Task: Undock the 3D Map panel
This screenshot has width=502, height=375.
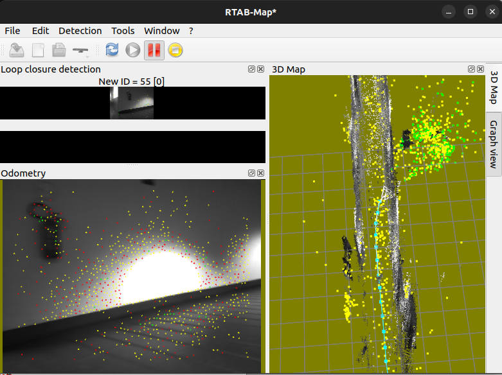Action: tap(471, 69)
